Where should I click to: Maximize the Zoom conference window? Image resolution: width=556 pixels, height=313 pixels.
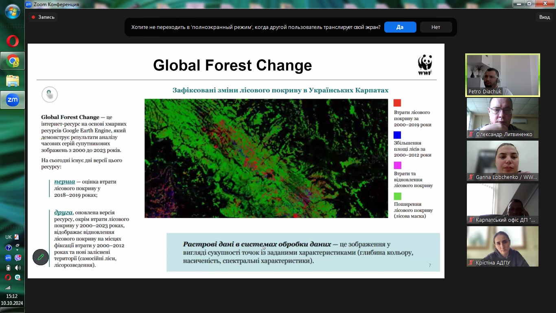coord(530,4)
